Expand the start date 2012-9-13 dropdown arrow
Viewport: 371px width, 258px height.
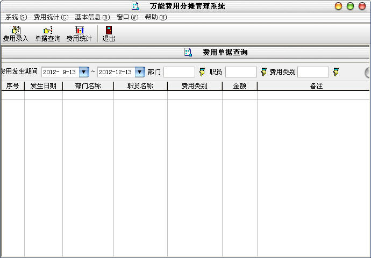tap(84, 72)
